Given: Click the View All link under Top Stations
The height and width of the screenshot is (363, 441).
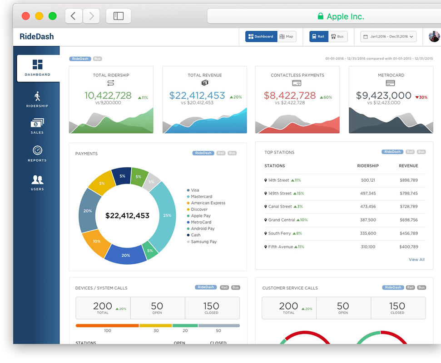Looking at the screenshot, I should (416, 259).
